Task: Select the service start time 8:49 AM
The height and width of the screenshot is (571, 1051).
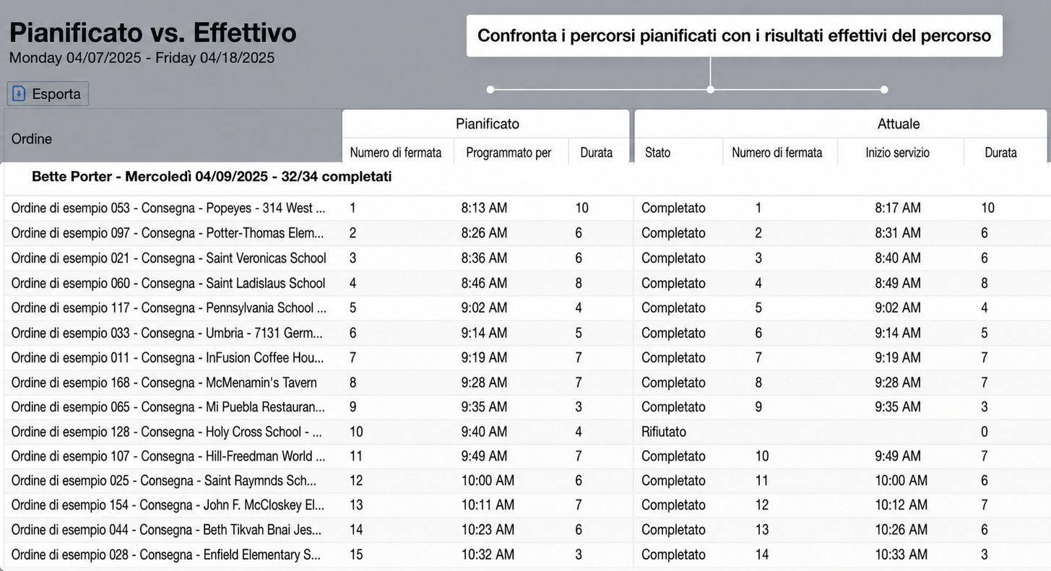Action: pos(898,283)
